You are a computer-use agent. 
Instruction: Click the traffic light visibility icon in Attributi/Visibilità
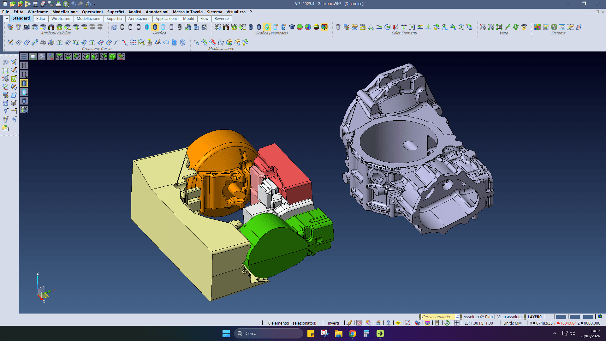51,27
